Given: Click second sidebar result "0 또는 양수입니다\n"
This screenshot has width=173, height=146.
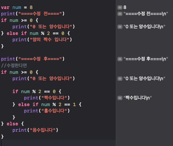Looking at the screenshot, I should [144, 78].
